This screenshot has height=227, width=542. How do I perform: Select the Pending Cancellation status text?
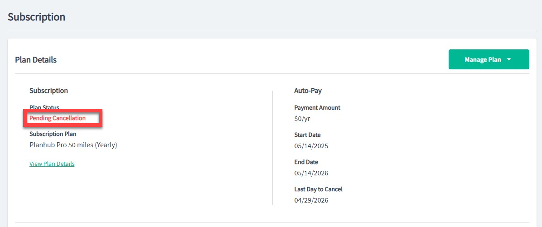click(x=58, y=118)
